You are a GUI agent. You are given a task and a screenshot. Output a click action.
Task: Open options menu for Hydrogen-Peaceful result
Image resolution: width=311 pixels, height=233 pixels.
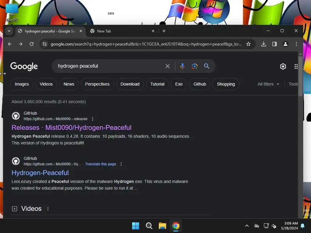point(121,164)
